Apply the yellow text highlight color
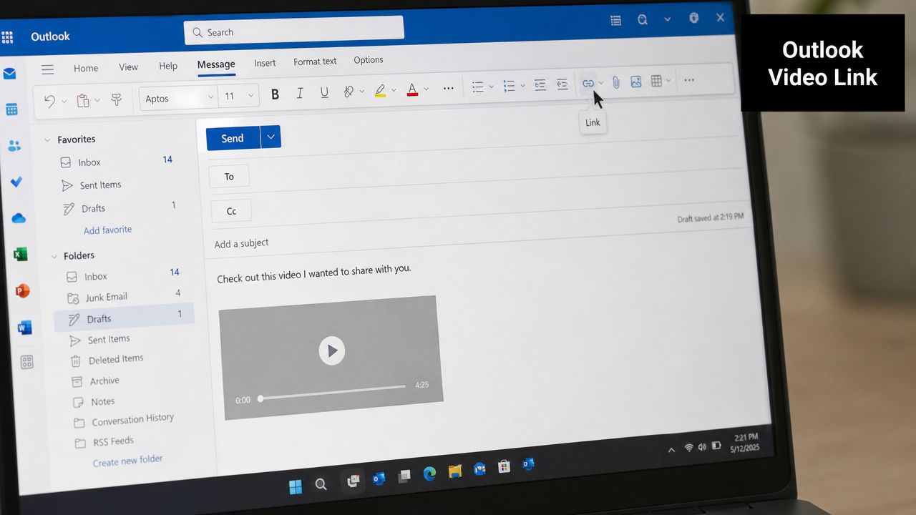The height and width of the screenshot is (515, 916). tap(380, 90)
